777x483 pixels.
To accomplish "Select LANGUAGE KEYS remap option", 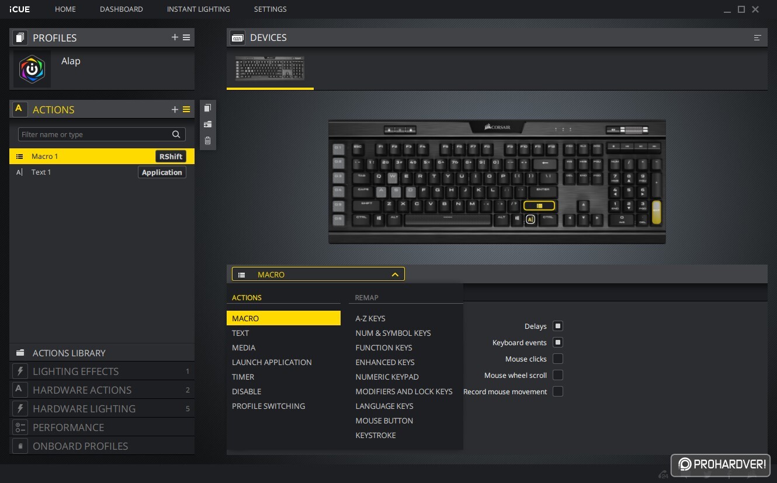I will point(384,406).
